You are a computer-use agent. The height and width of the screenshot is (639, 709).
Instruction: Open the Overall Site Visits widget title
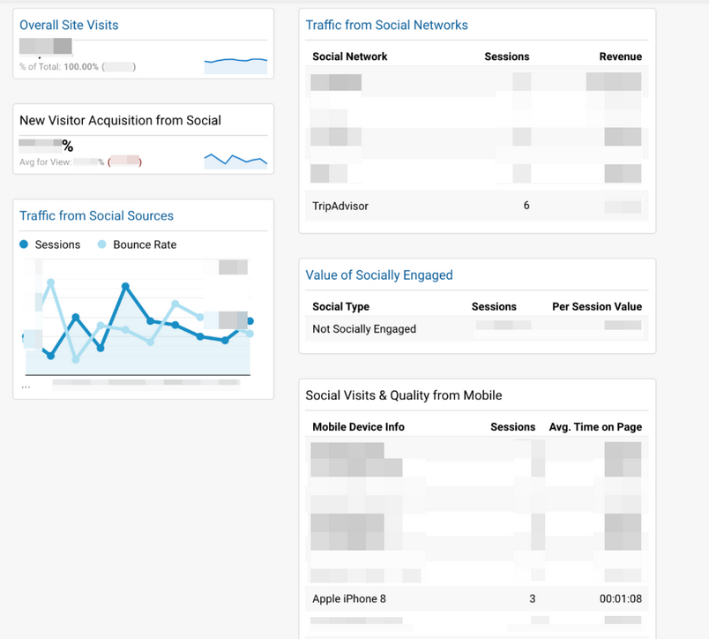click(x=69, y=25)
